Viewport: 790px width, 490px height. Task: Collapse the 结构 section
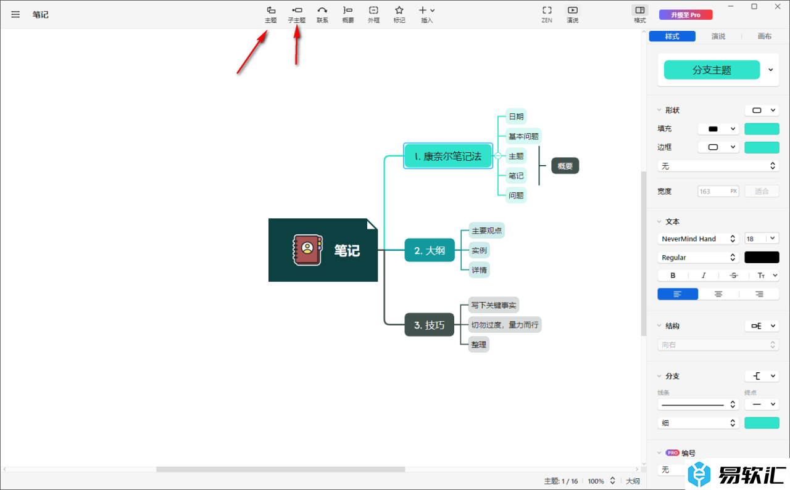[x=659, y=326]
